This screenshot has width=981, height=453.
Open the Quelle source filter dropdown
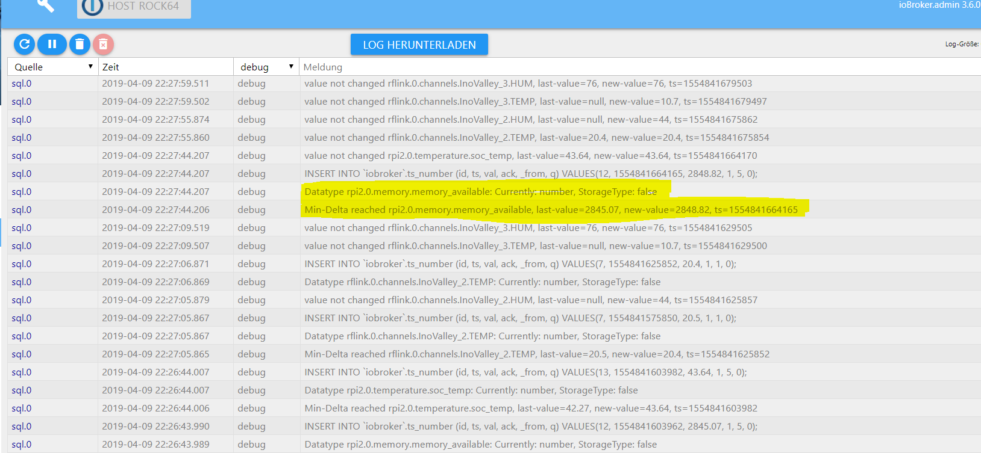(53, 67)
